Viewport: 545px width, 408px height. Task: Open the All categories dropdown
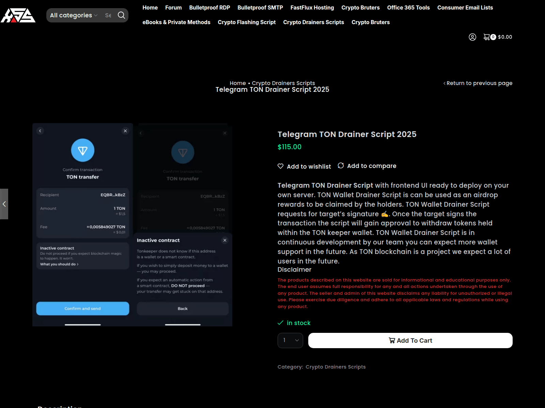click(74, 15)
